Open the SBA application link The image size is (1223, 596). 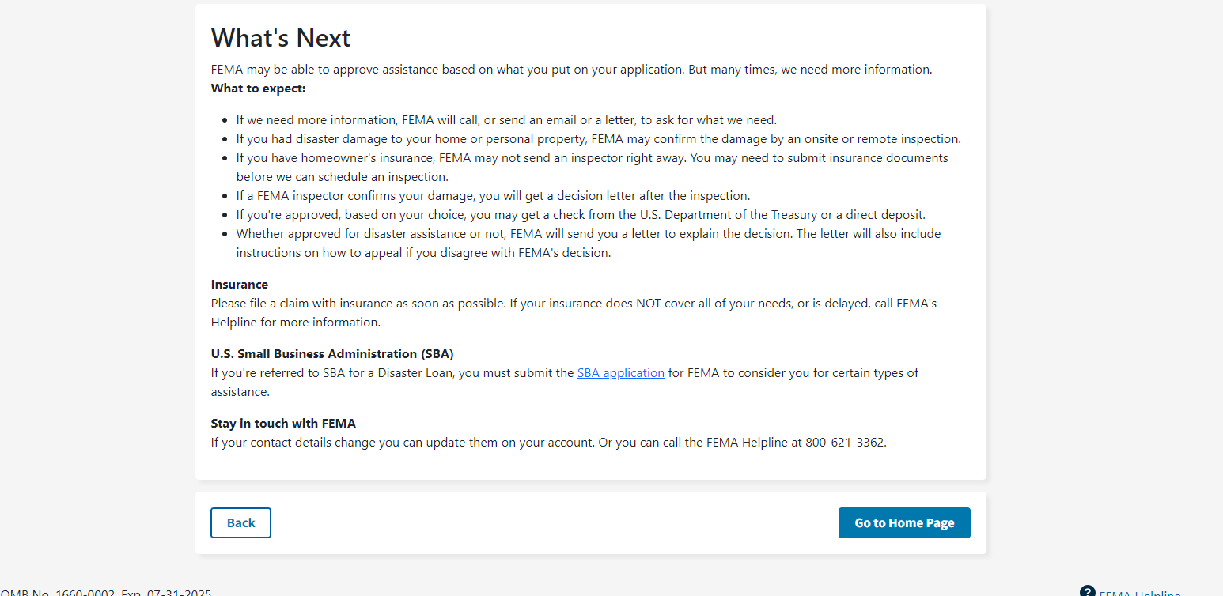[x=620, y=372]
